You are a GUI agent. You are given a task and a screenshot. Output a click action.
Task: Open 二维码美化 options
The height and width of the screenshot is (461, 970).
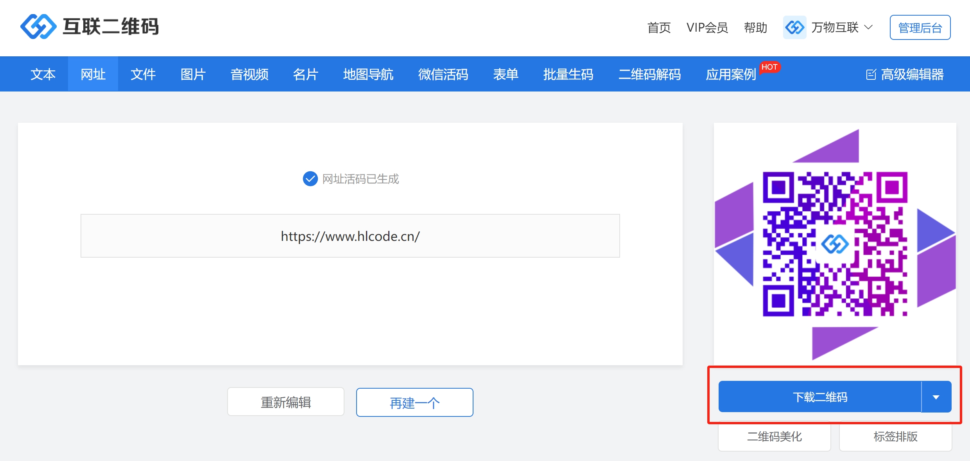click(775, 436)
